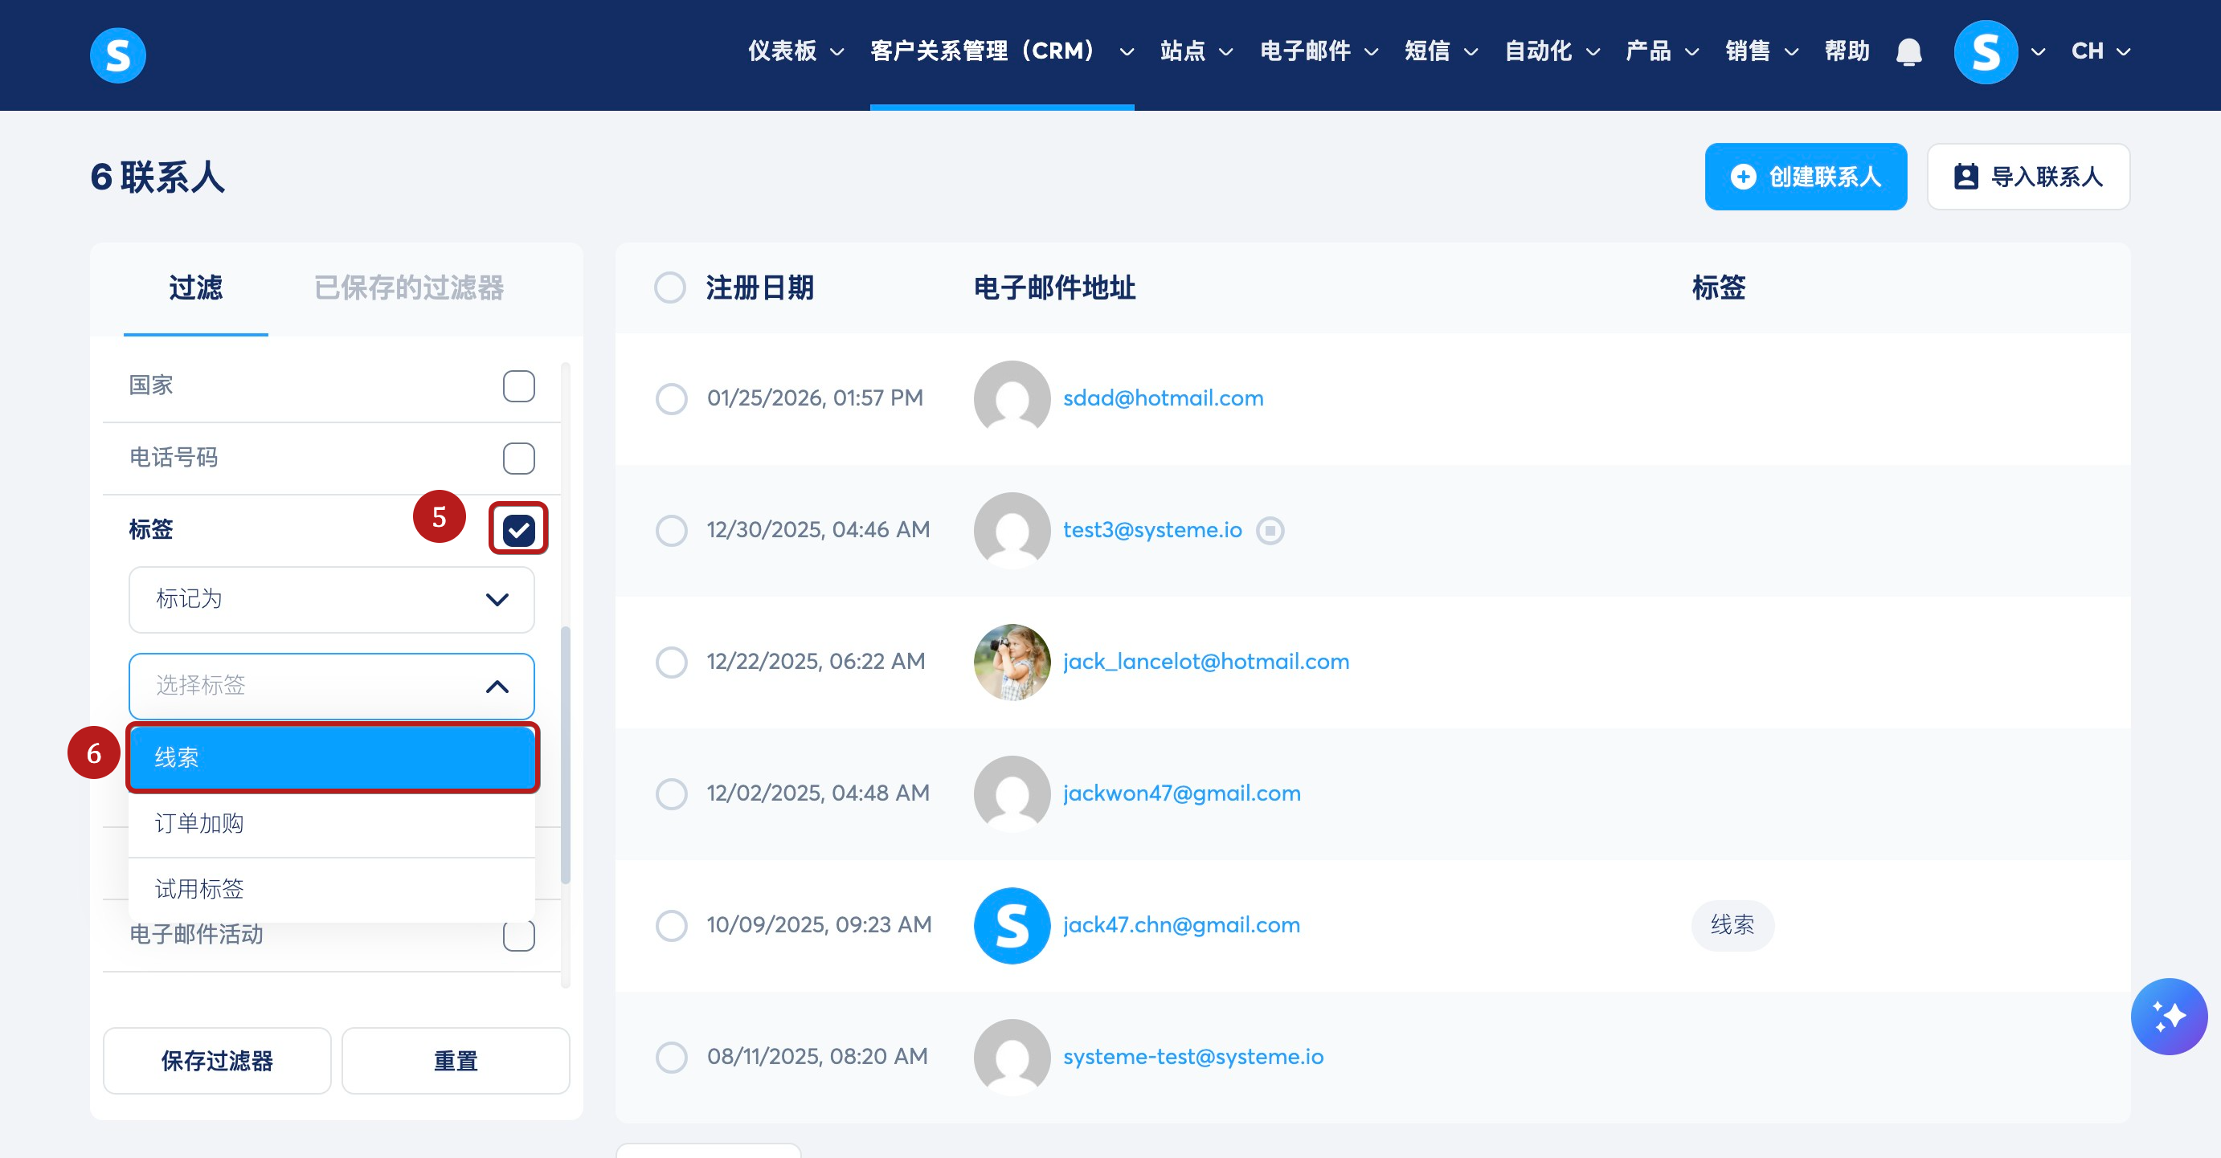
Task: Click the Systeme logo in header
Action: (x=117, y=55)
